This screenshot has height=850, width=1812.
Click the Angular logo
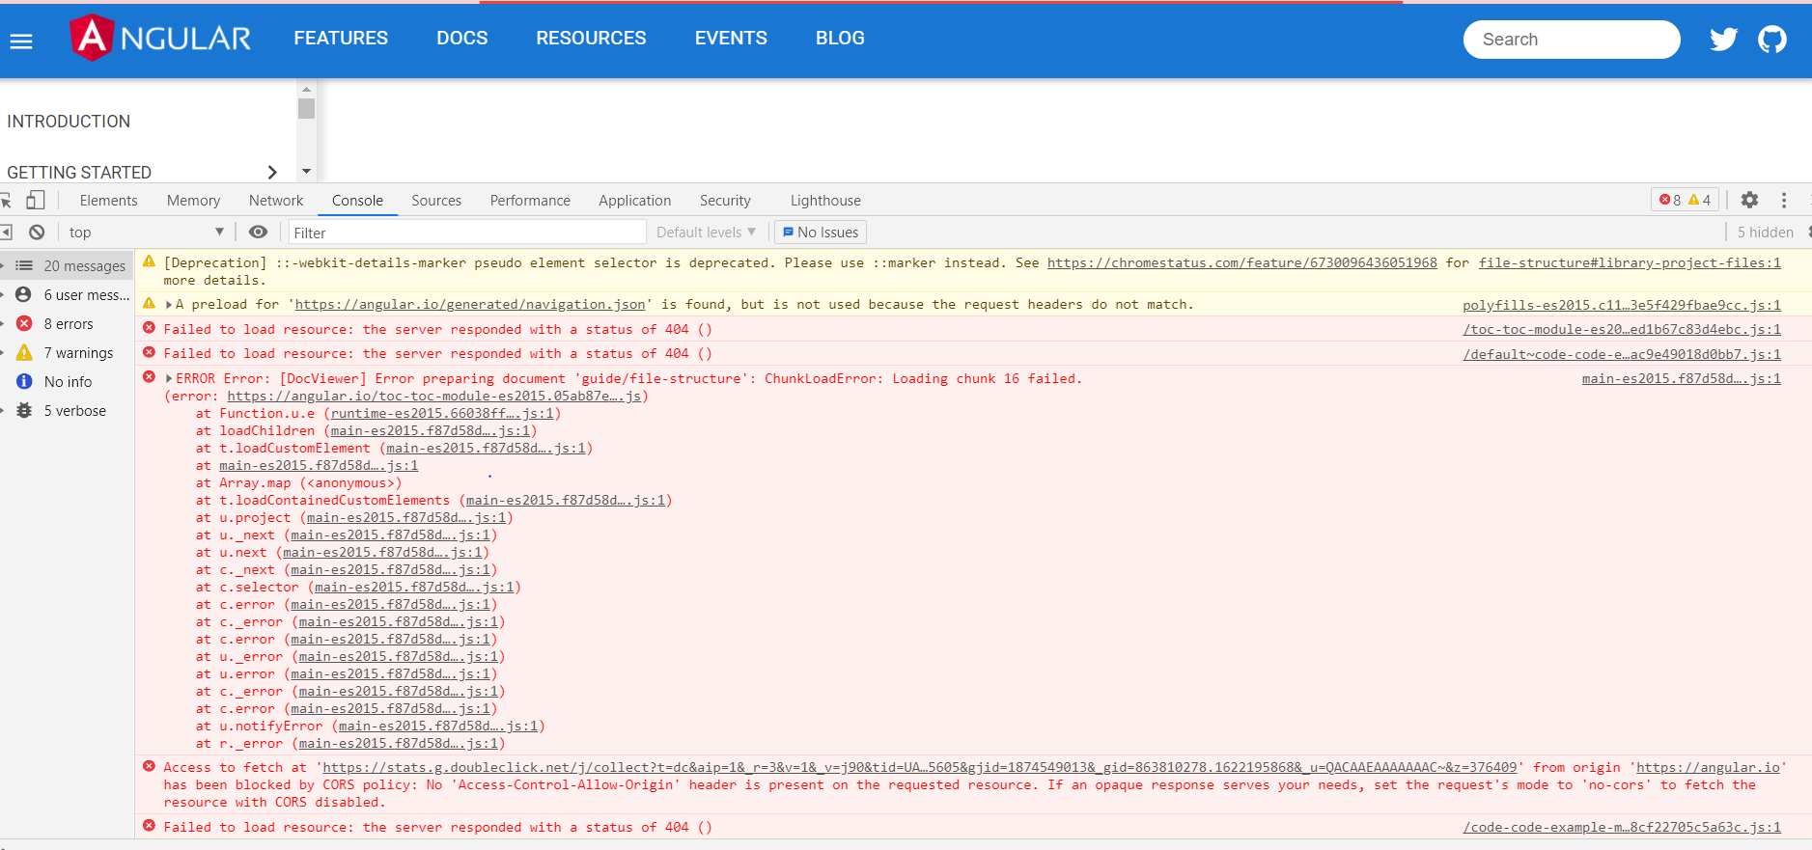pyautogui.click(x=160, y=38)
